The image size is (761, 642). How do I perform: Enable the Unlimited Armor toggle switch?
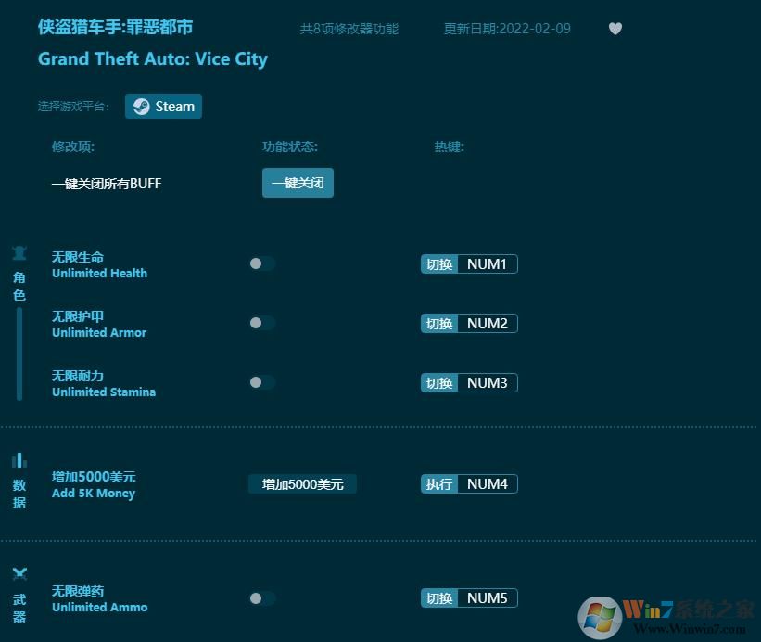[261, 323]
